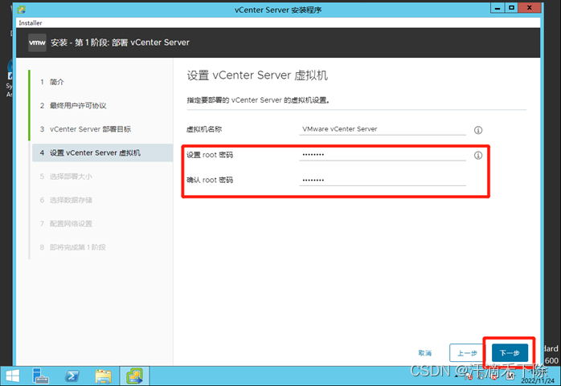Click the info icon beside root password

tap(478, 156)
